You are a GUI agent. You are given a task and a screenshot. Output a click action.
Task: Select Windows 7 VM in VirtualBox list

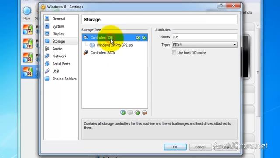[x=28, y=29]
